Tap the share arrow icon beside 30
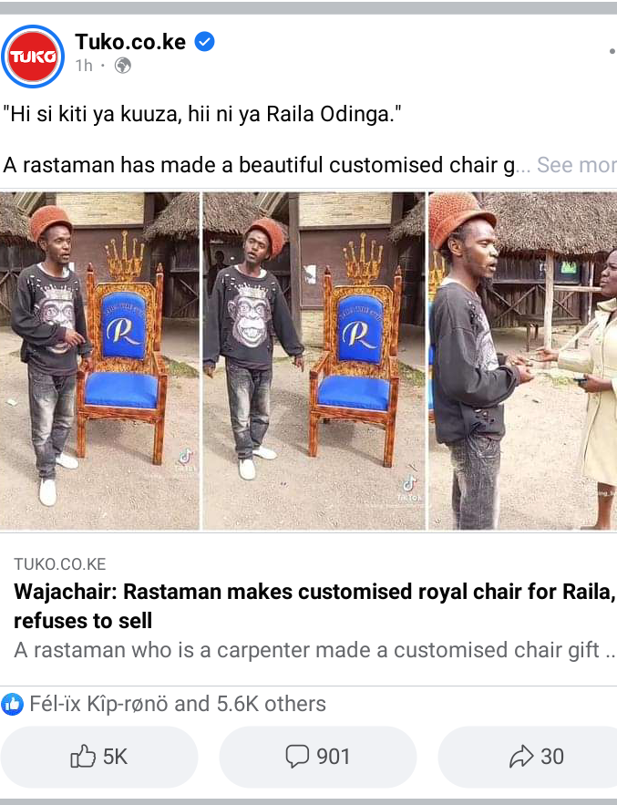The height and width of the screenshot is (805, 617). (521, 757)
